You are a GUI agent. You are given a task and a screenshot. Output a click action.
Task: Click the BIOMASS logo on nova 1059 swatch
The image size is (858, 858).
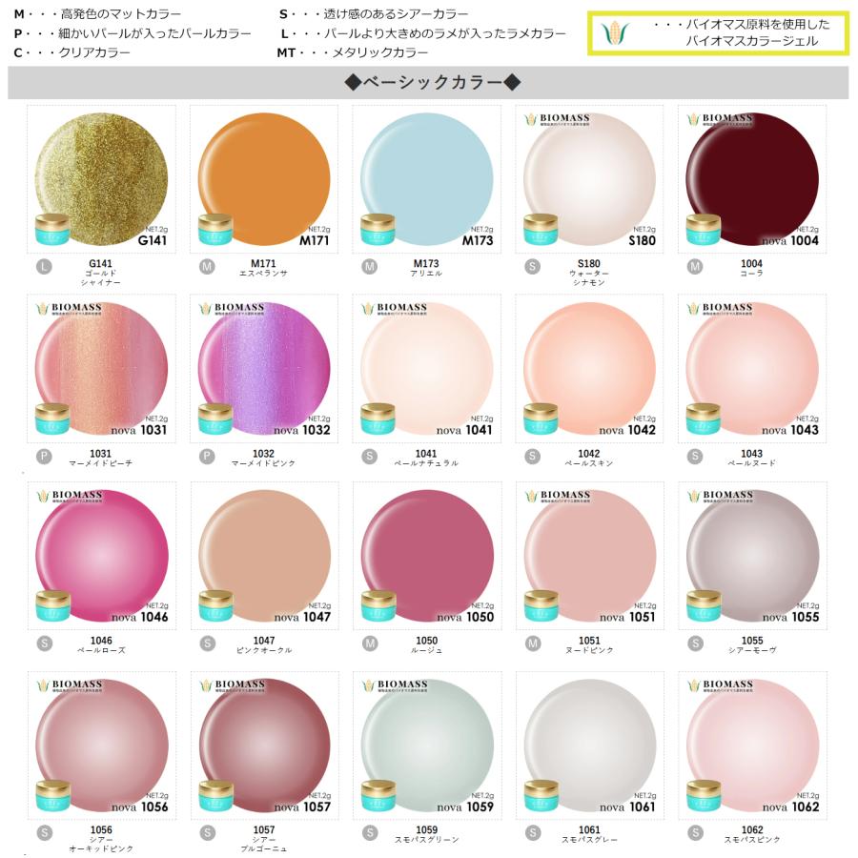(395, 685)
